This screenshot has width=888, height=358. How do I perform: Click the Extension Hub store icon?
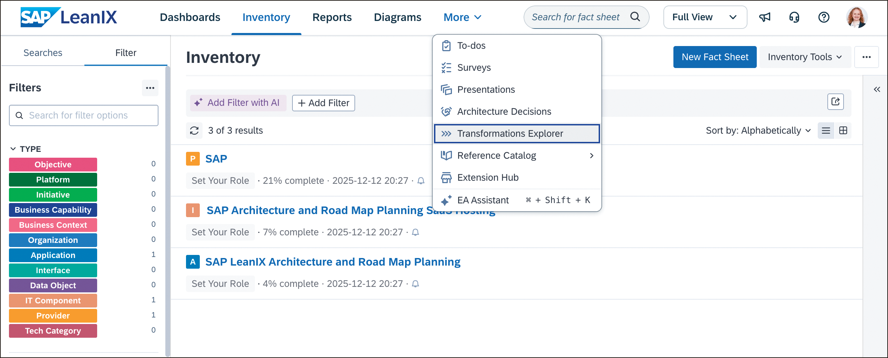(x=446, y=178)
